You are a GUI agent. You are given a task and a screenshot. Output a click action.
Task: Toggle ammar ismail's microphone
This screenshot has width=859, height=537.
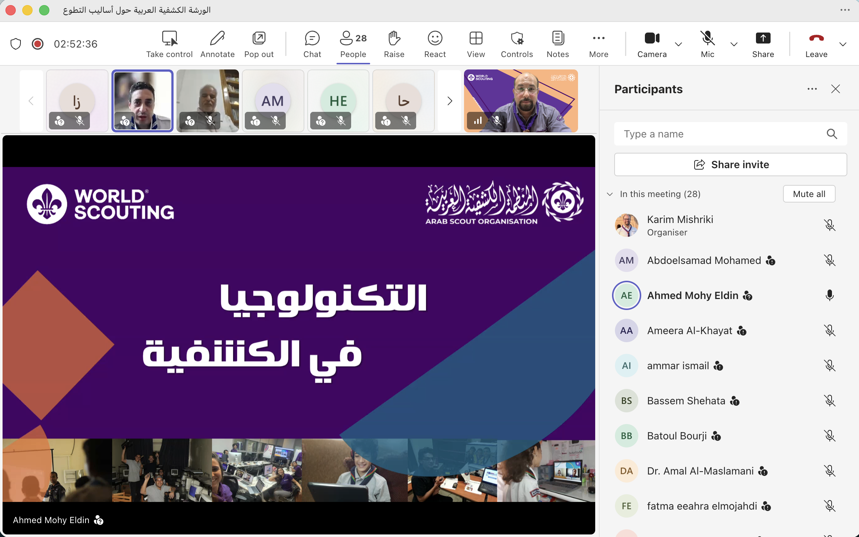coord(829,366)
